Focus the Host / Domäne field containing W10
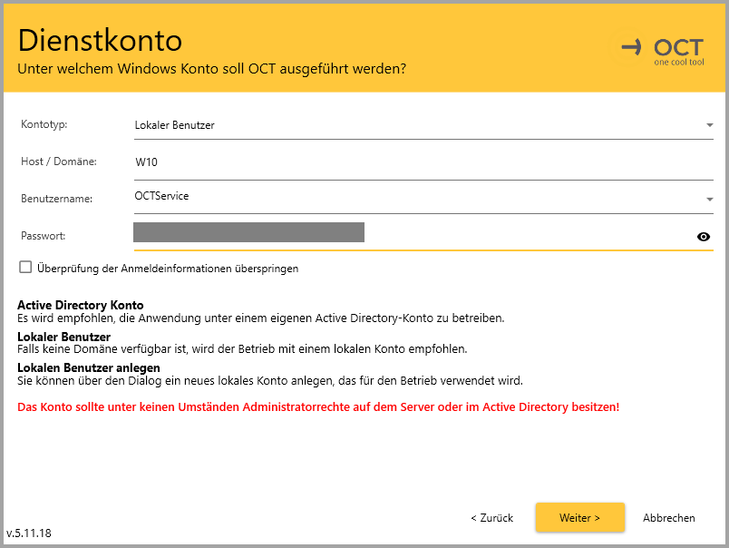The width and height of the screenshot is (729, 548). tap(417, 162)
